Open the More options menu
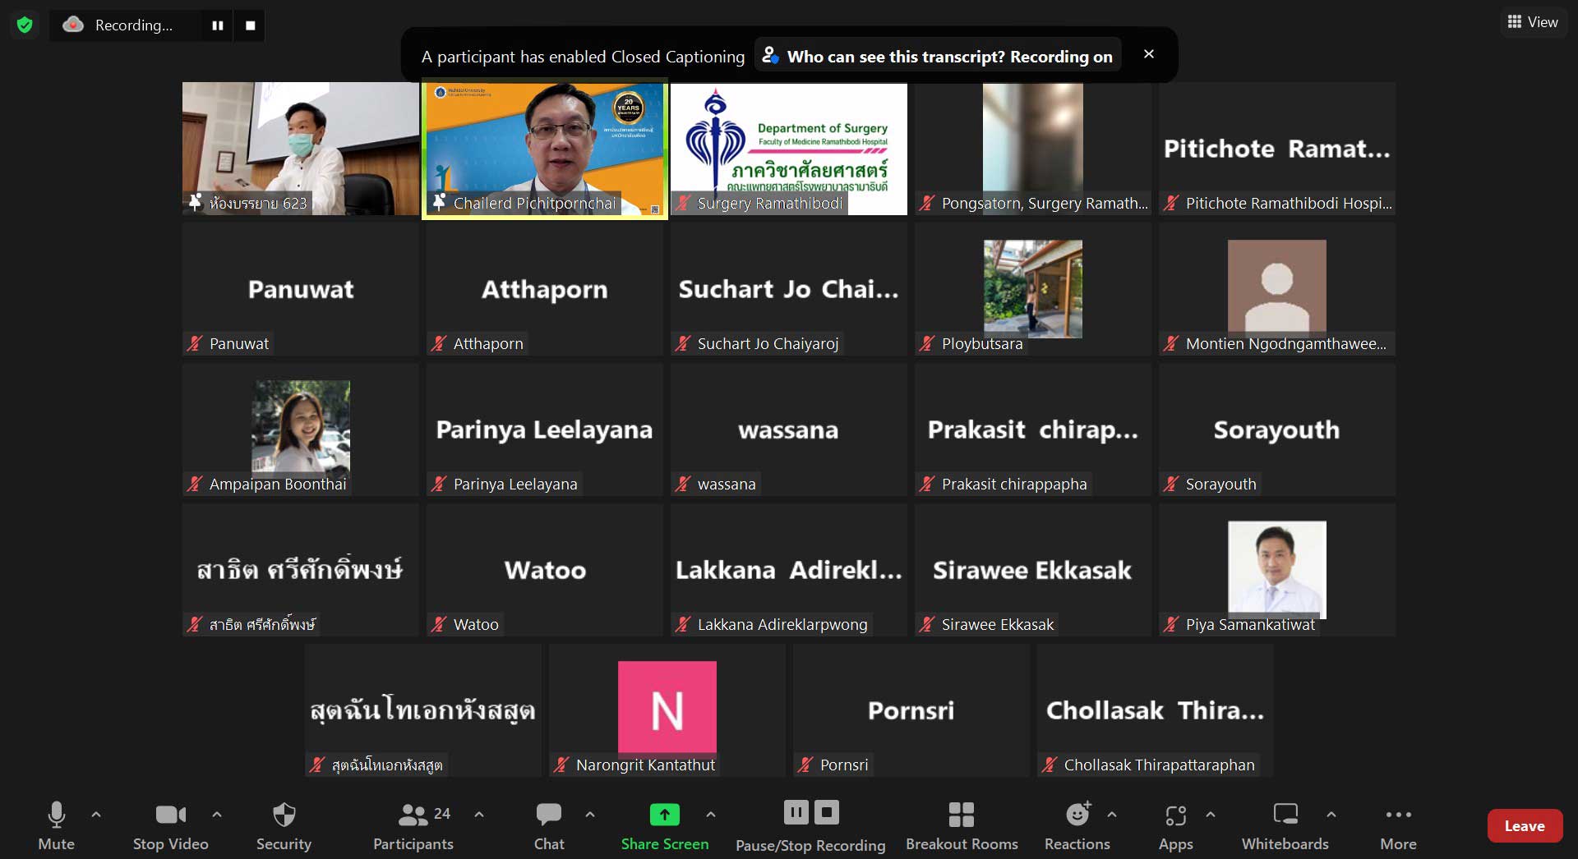 1398,815
